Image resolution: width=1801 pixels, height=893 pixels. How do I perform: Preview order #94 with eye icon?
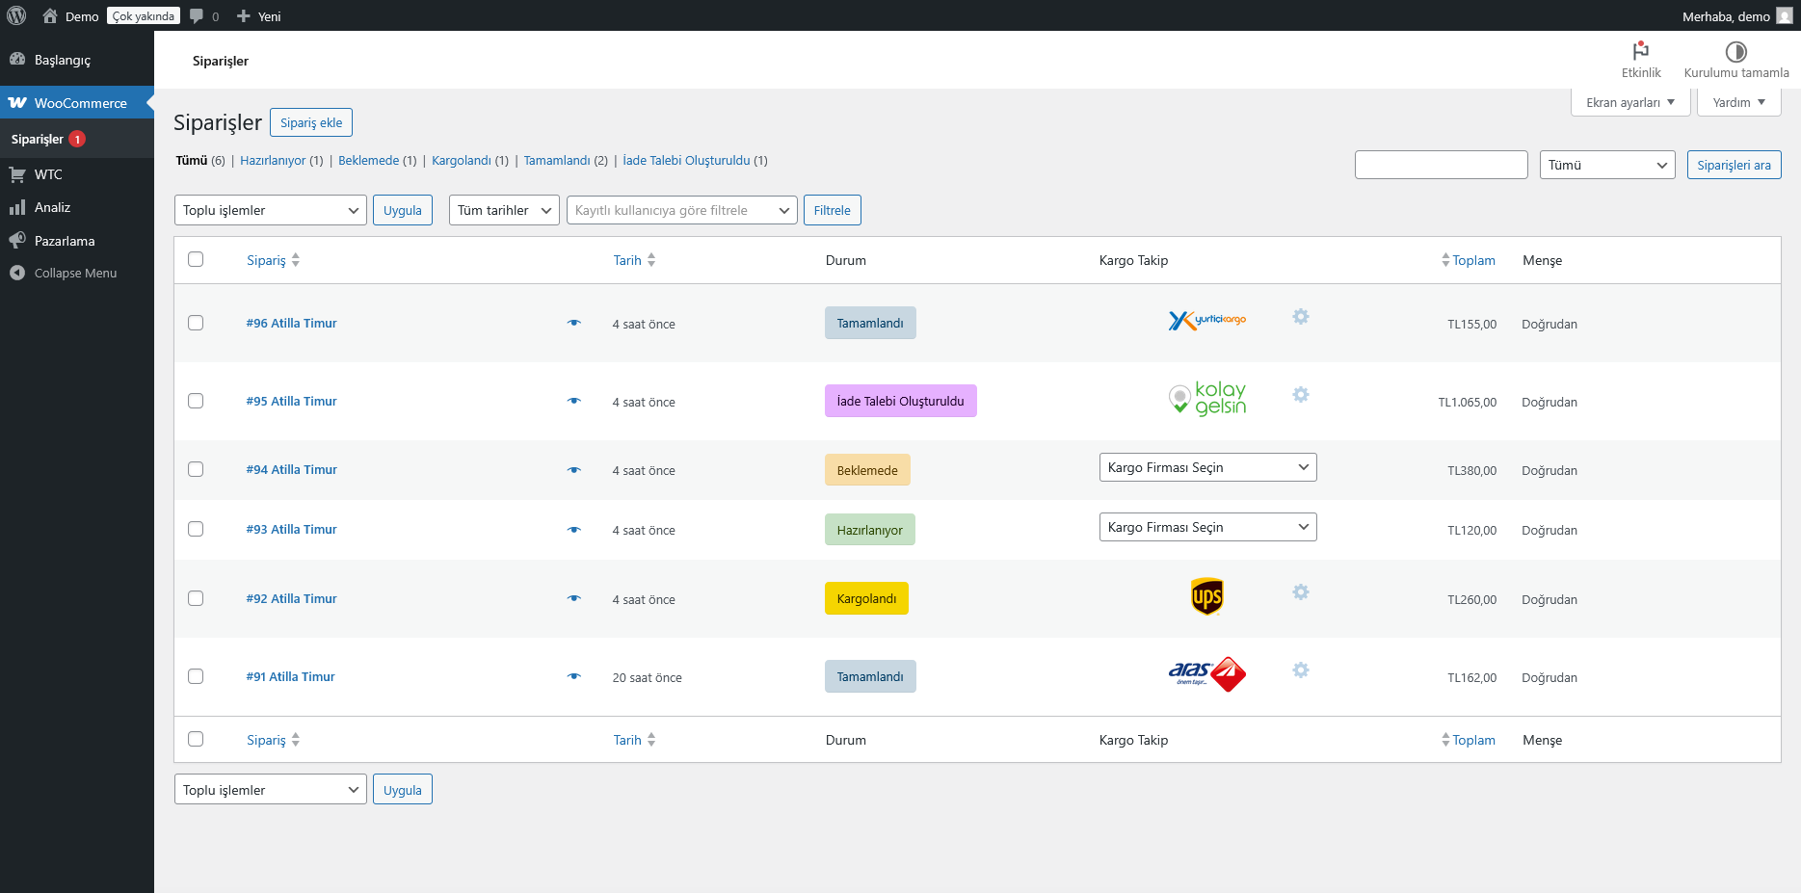pyautogui.click(x=574, y=470)
